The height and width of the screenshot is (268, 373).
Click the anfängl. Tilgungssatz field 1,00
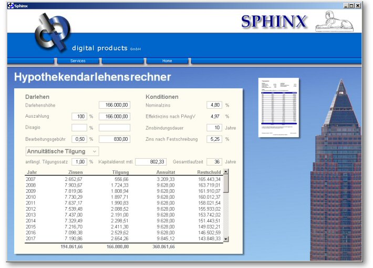pos(79,162)
